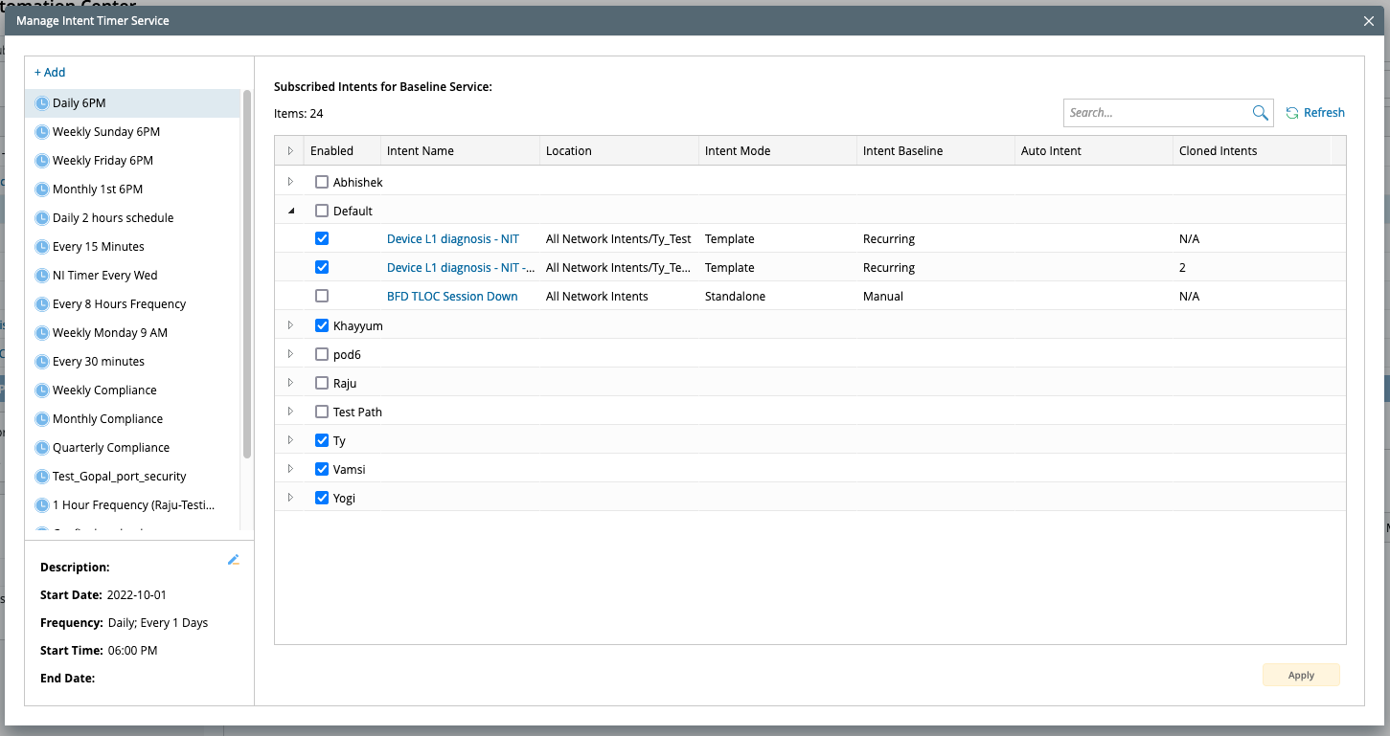Viewport: 1390px width, 736px height.
Task: Click the Refresh circular arrows icon
Action: (1292, 113)
